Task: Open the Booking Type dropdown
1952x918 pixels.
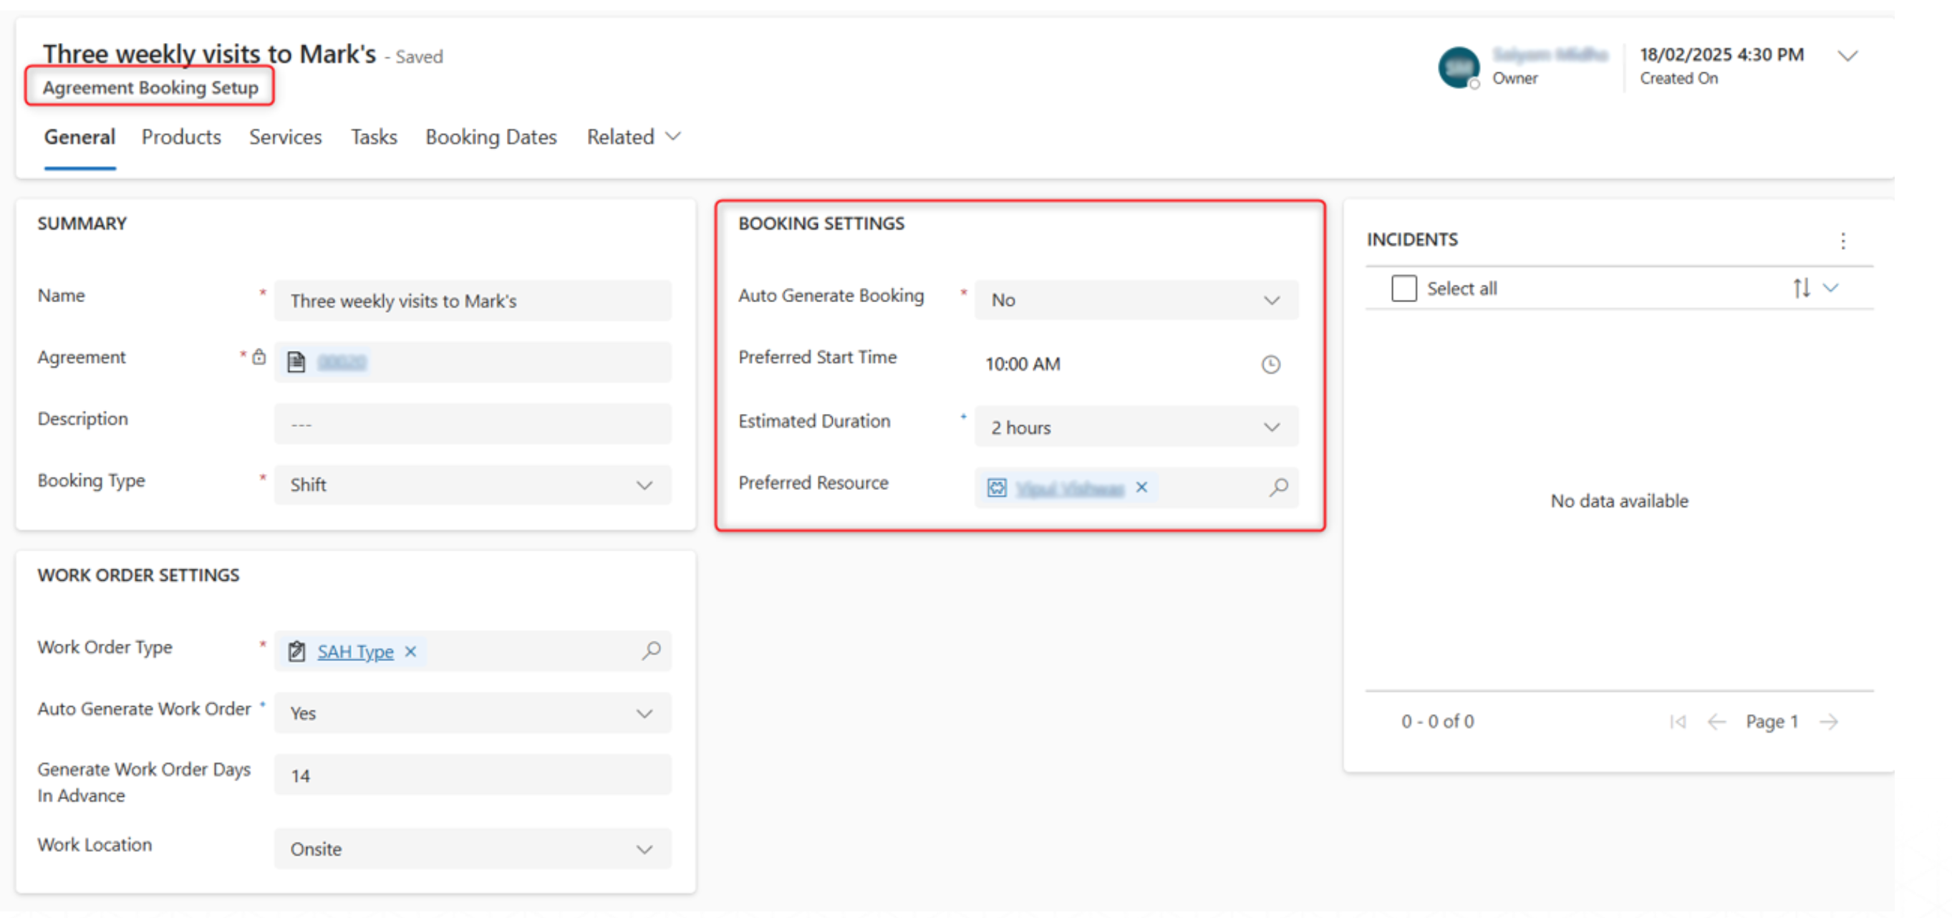Action: click(x=472, y=485)
